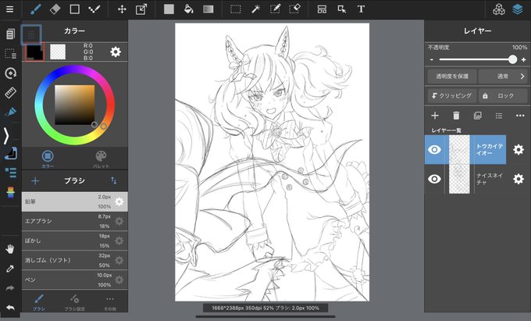Image resolution: width=531 pixels, height=321 pixels.
Task: Select the Move tool
Action: (122, 9)
